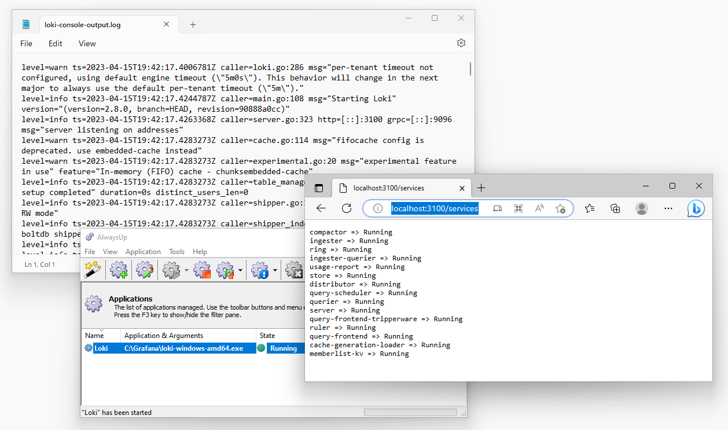The width and height of the screenshot is (728, 430).
Task: Click the 'ruler => Running' line
Action: (x=343, y=328)
